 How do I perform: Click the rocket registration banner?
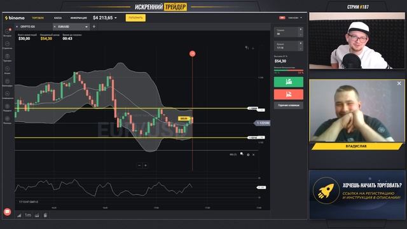[357, 195]
